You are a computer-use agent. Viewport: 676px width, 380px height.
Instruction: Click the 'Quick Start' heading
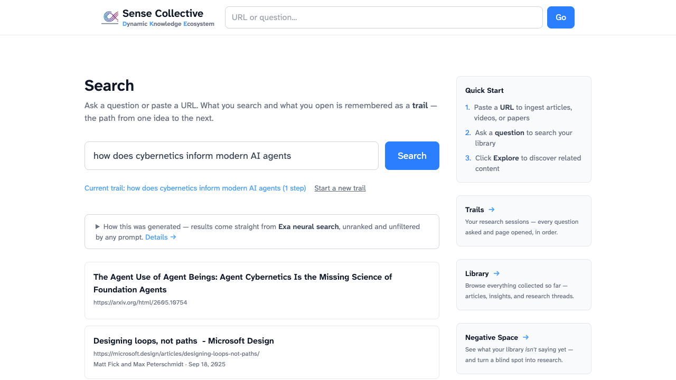pos(484,90)
